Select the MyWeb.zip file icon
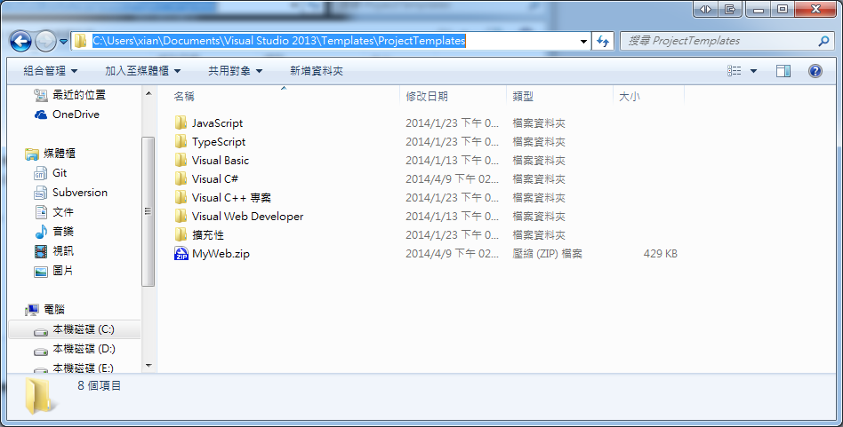843x427 pixels. (181, 254)
